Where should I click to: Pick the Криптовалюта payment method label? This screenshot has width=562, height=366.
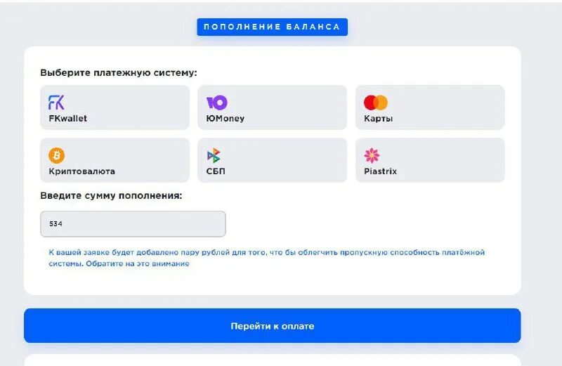pyautogui.click(x=81, y=171)
